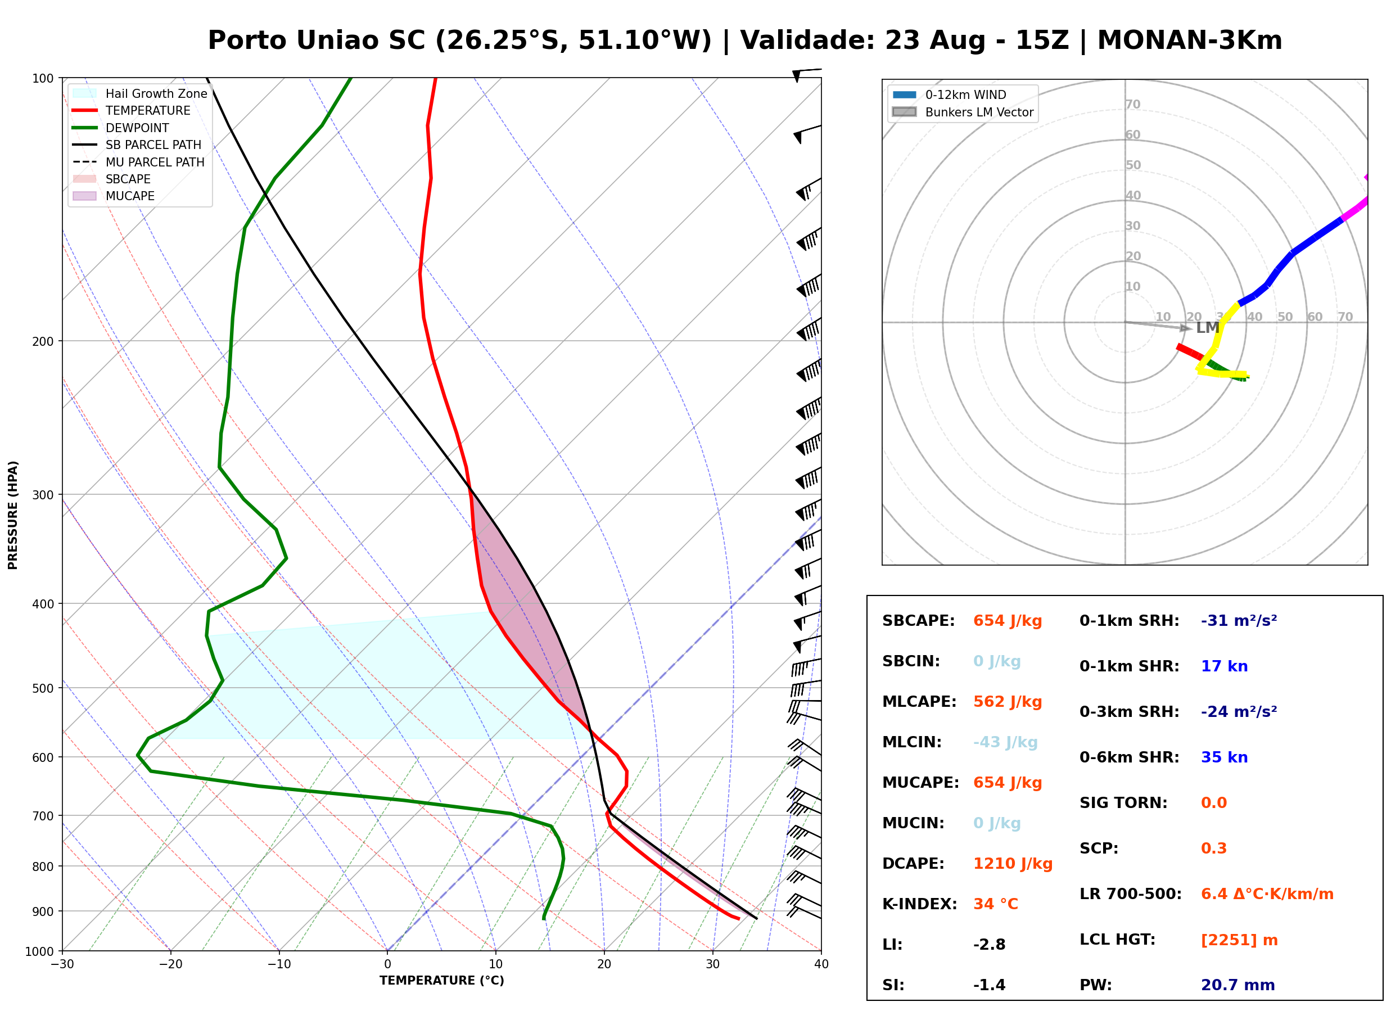Screen dimensions: 1391x1029
Task: Click the 500 pressure axis tick label
Action: (43, 688)
